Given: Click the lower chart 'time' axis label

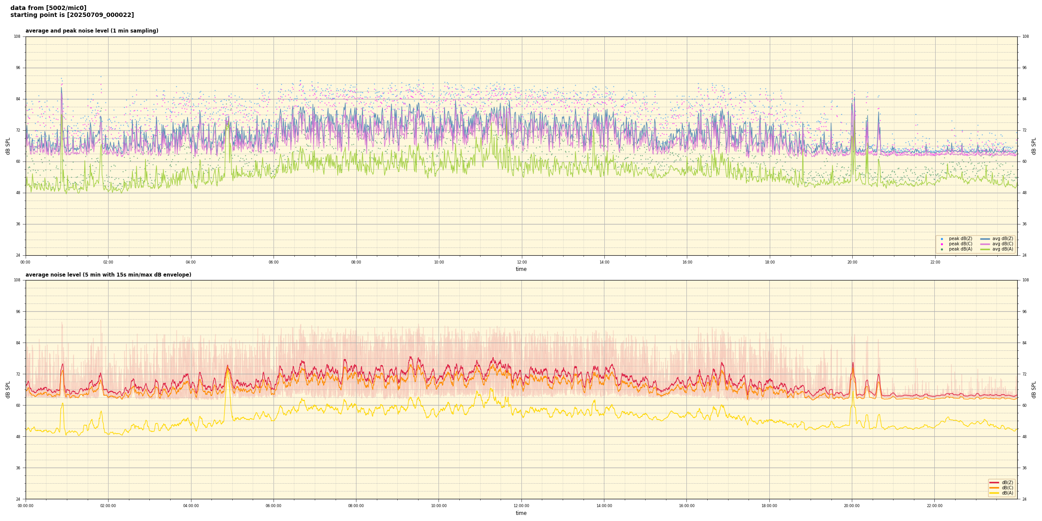Looking at the screenshot, I should coord(521,513).
